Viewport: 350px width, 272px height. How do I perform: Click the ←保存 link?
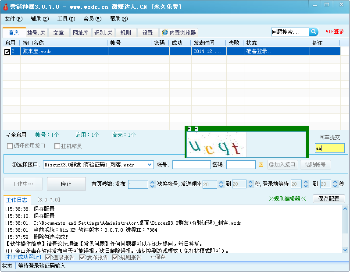(158, 257)
